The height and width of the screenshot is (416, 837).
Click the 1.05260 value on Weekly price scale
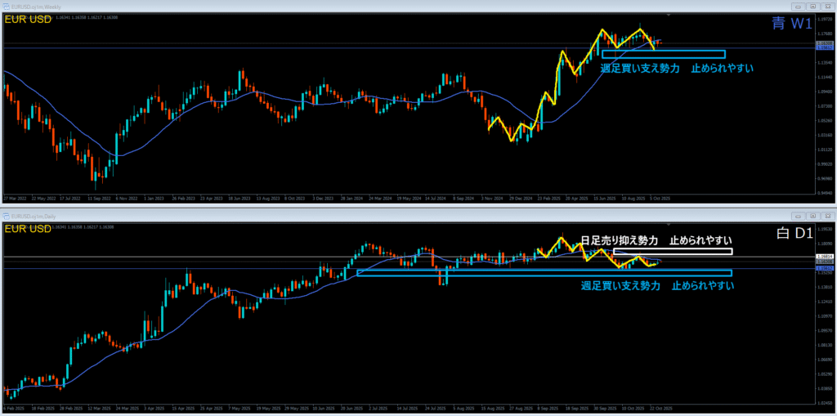(x=824, y=120)
